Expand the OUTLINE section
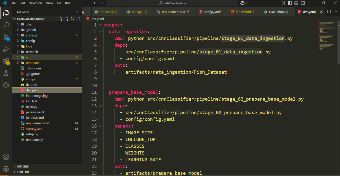 (23, 167)
